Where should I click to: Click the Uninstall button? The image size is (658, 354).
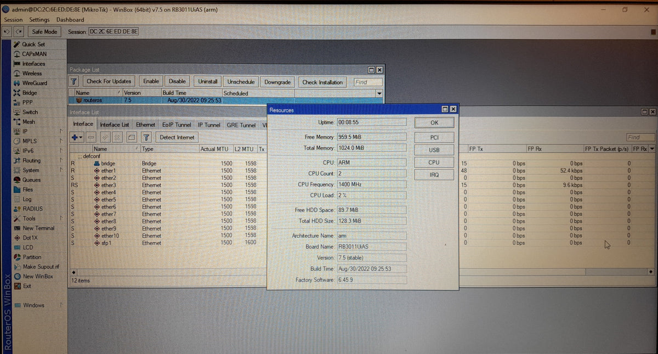208,81
